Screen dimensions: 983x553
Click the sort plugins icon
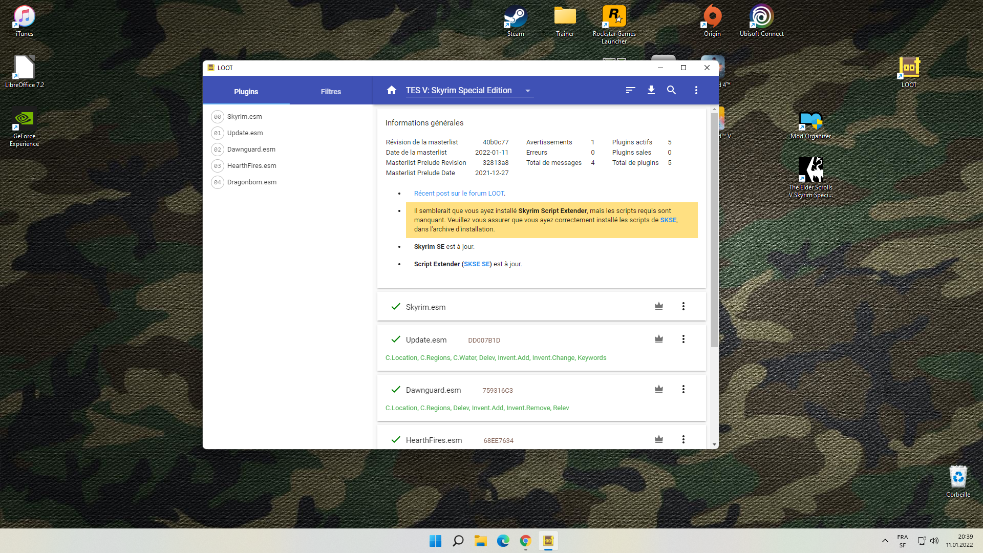point(630,90)
